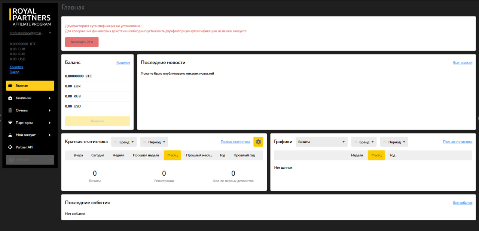Open the Визиты chart type dropdown

[x=321, y=142]
